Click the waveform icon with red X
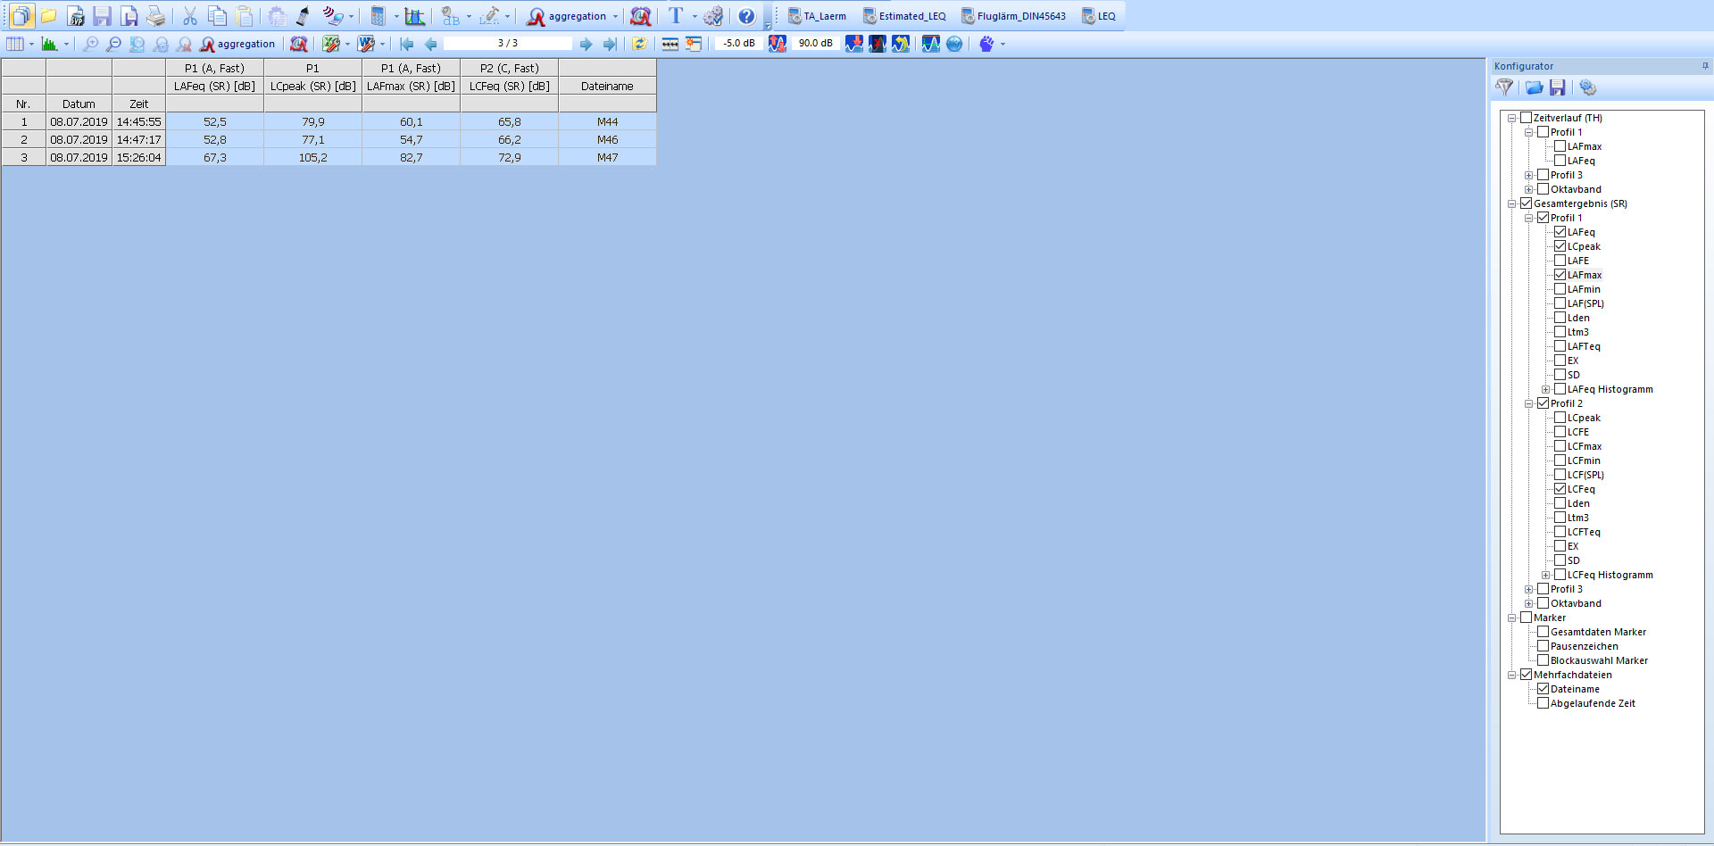 coord(878,44)
